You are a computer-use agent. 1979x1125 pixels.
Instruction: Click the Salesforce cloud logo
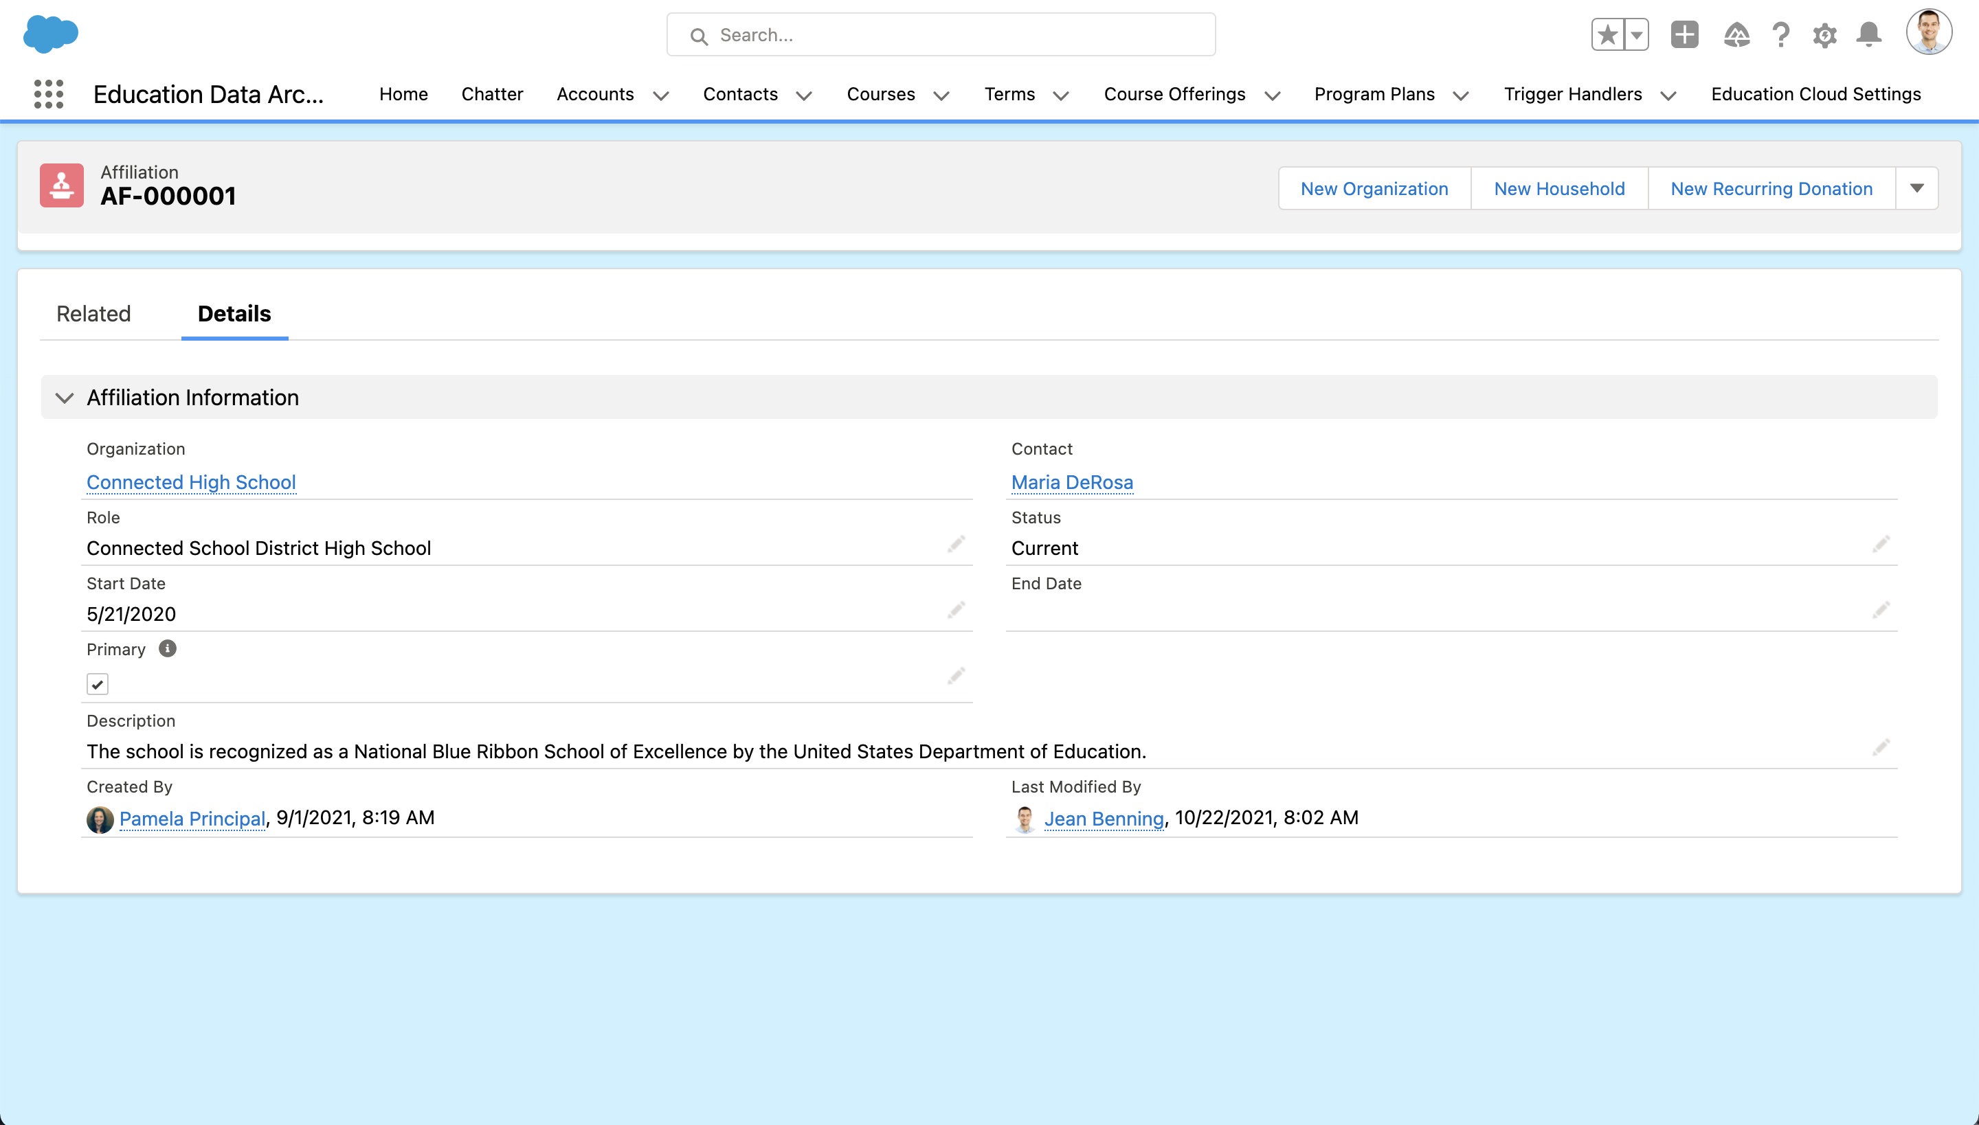pos(51,34)
